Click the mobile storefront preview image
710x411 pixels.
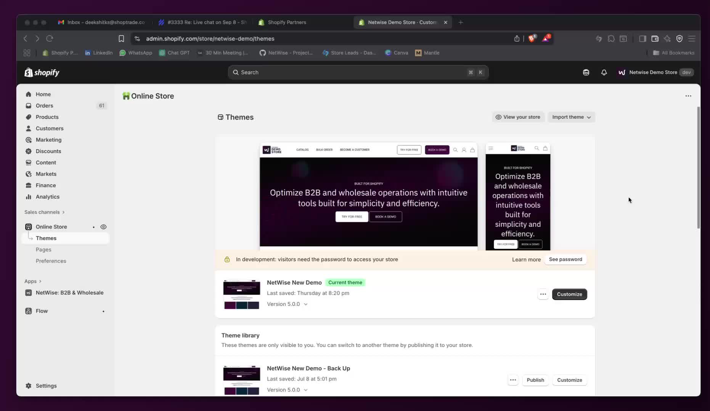click(518, 196)
